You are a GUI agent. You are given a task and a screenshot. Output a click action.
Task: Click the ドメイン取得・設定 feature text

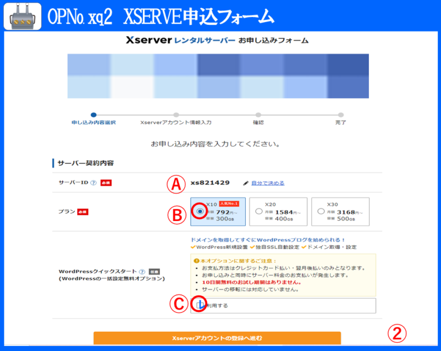point(332,247)
